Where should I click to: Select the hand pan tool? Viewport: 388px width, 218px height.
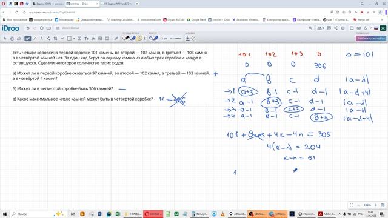click(x=12, y=38)
